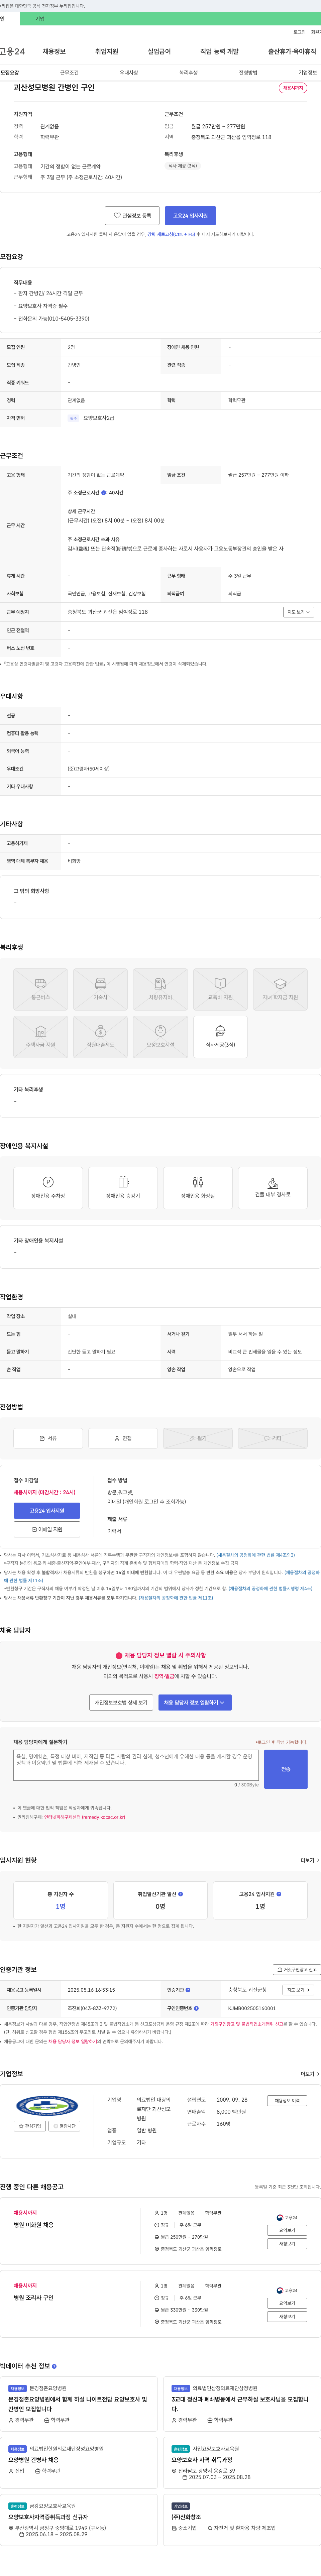
Task: Open 채용정보 더보기 button in 기업정보
Action: 287,2101
